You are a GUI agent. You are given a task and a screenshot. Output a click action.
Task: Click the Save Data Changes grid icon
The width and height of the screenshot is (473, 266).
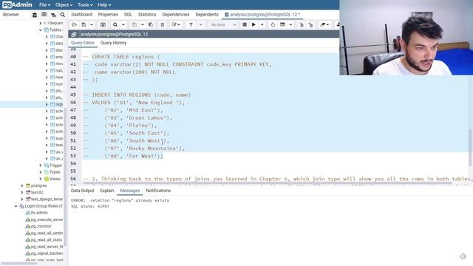click(103, 24)
